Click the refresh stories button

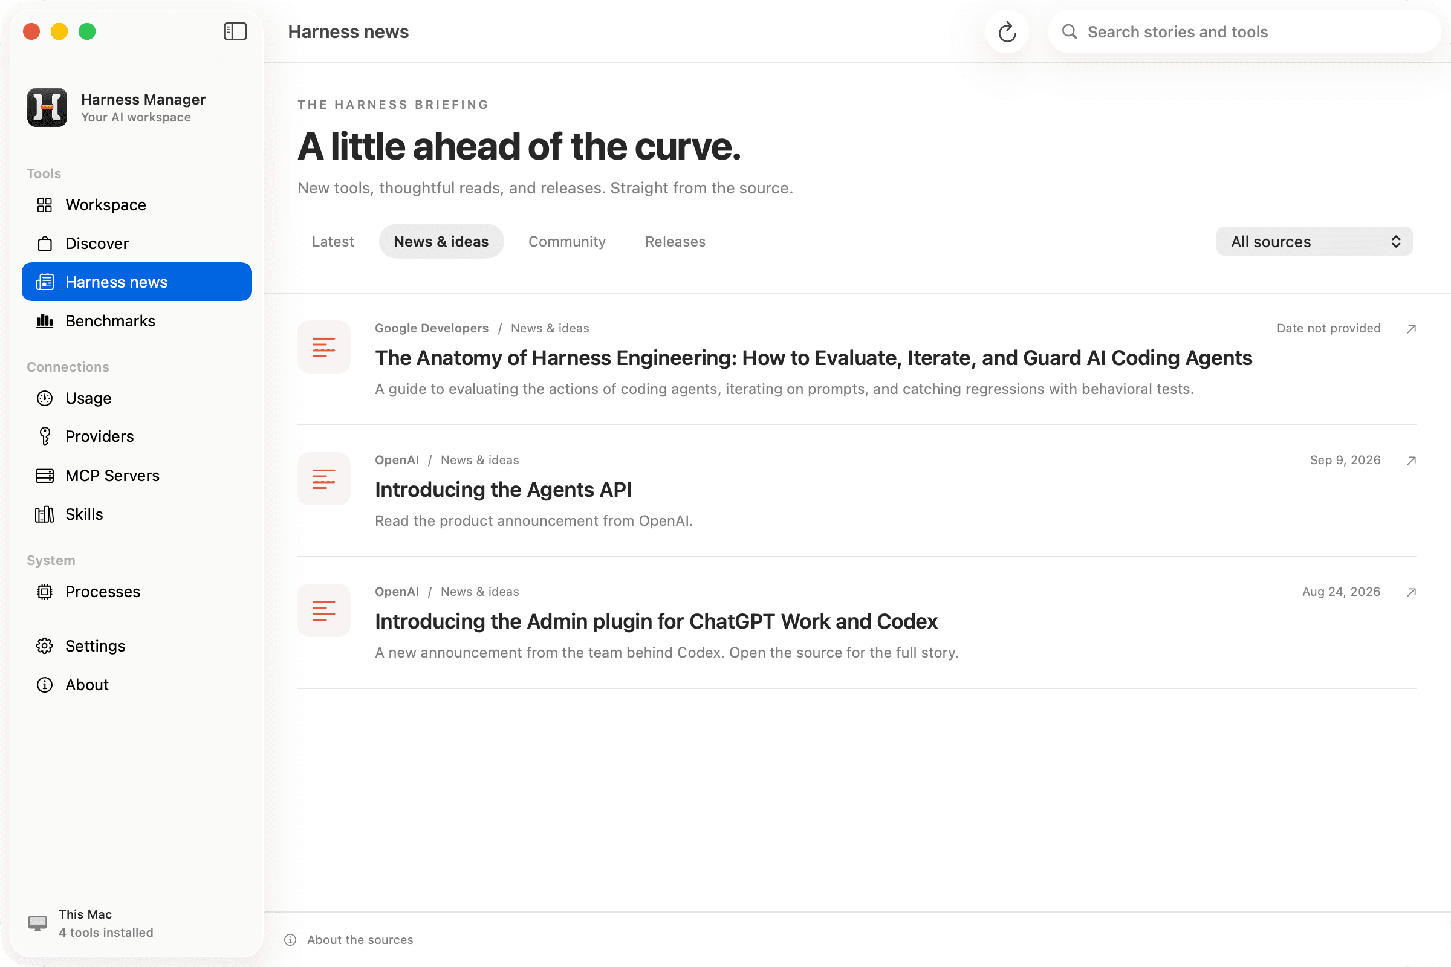click(1007, 32)
